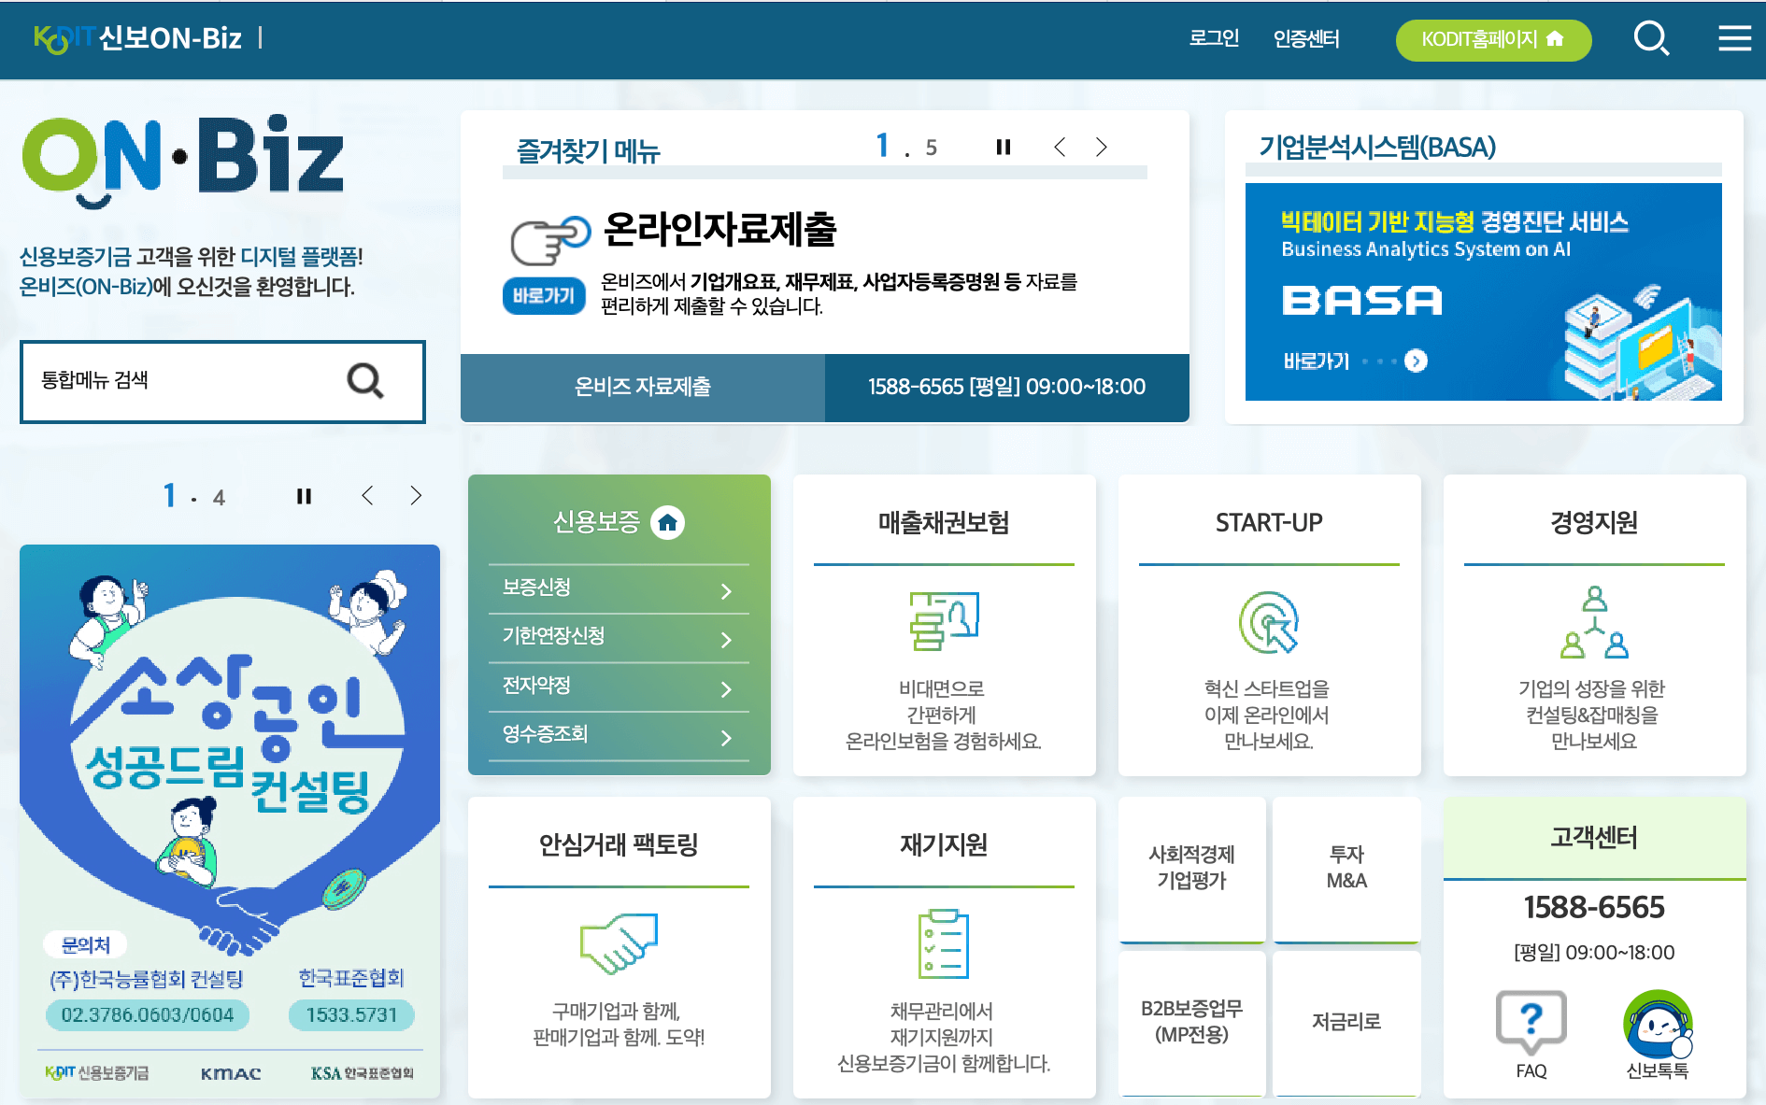The image size is (1766, 1105).
Task: Go to previous 즐겨찾기 메뉴 slide
Action: [1060, 147]
